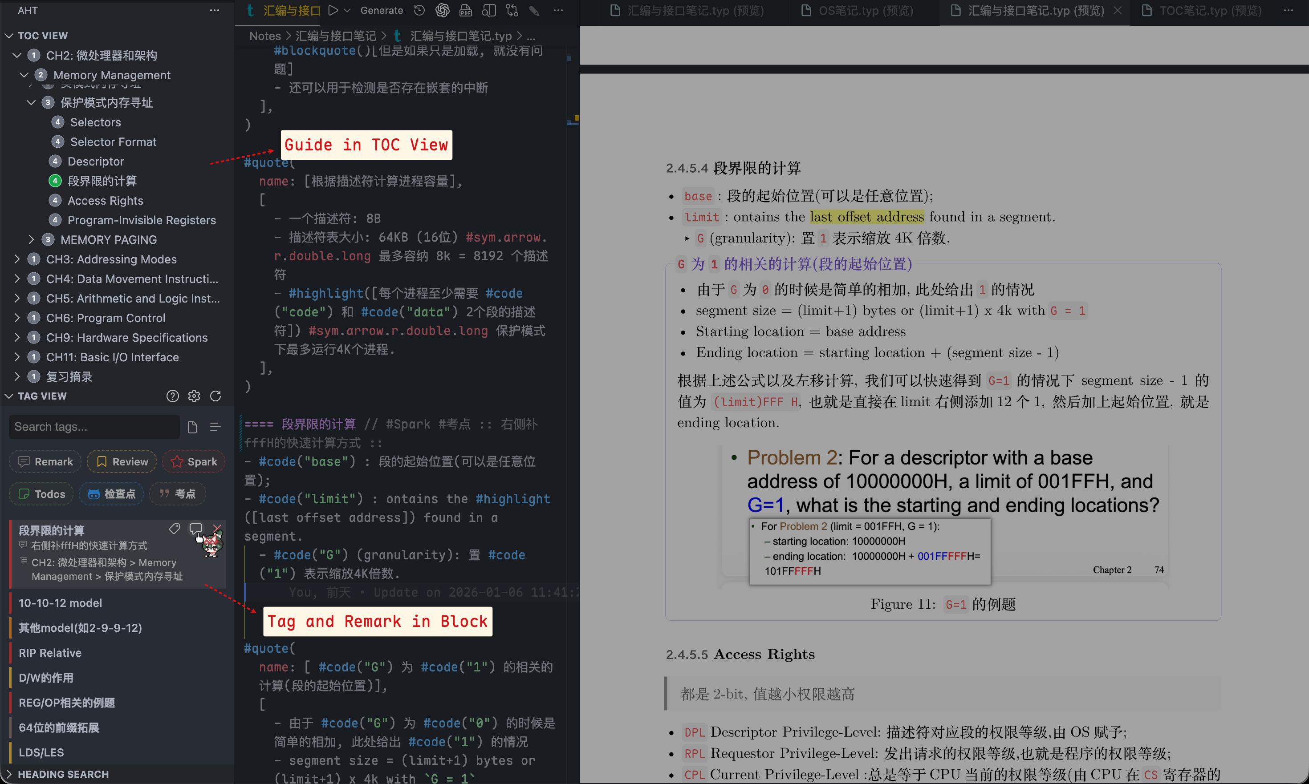Click the Tag View help question icon

(x=172, y=396)
